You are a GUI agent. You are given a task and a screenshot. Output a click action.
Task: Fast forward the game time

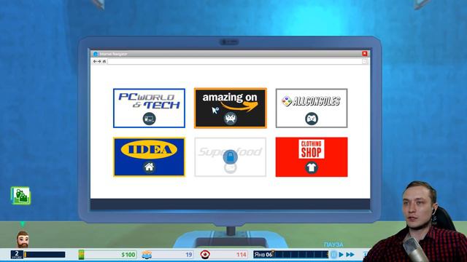pos(350,255)
